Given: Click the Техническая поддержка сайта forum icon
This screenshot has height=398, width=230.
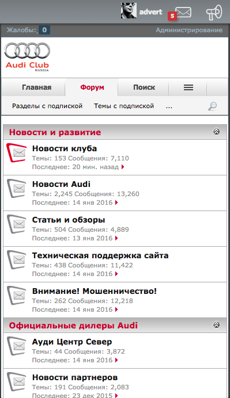Looking at the screenshot, I should [17, 259].
